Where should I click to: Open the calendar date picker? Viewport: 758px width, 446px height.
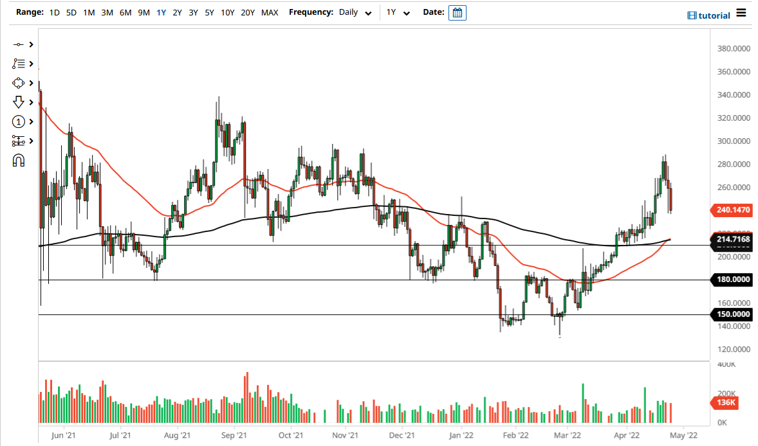457,12
